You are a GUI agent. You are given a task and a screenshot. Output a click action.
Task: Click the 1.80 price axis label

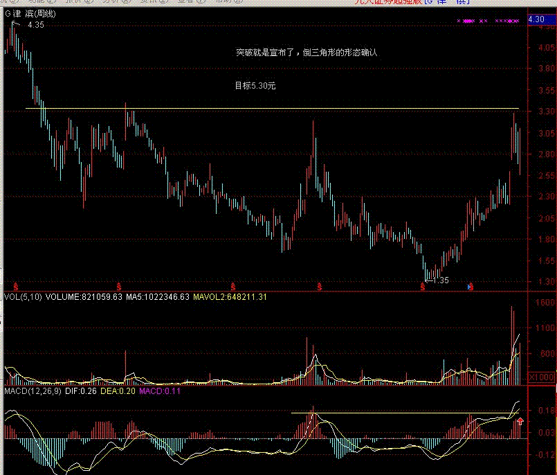(547, 239)
